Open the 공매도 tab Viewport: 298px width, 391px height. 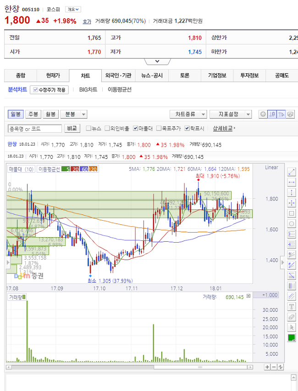282,76
